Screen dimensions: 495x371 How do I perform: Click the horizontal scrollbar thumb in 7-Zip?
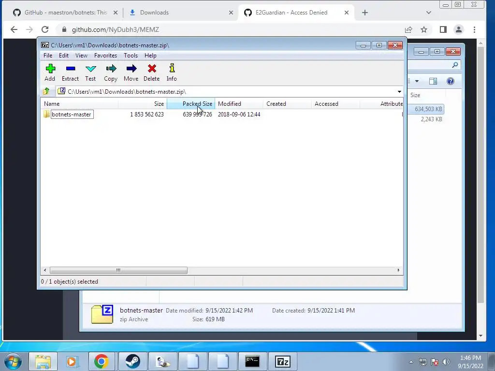[x=118, y=271]
